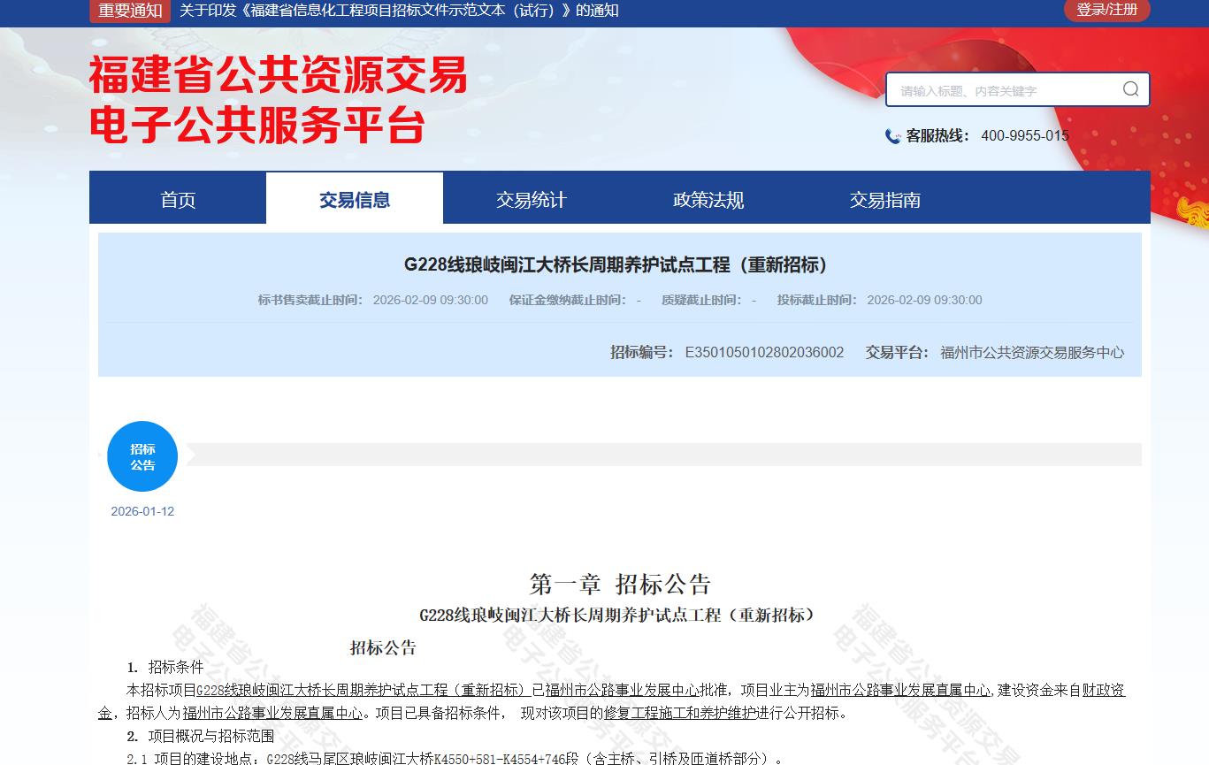Click the 400-9955-015 hotline number
The height and width of the screenshot is (765, 1209).
[x=1024, y=136]
